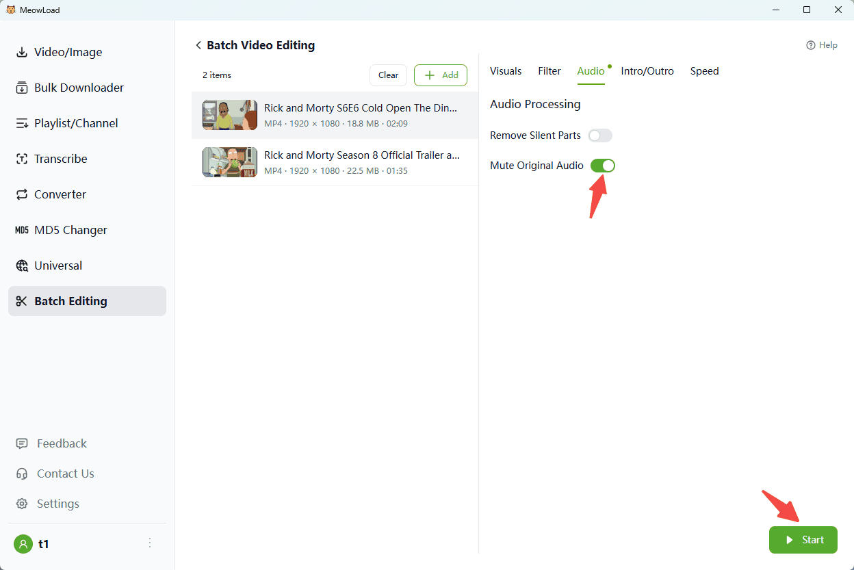854x570 pixels.
Task: Open the Intro/Outro tab
Action: tap(647, 71)
